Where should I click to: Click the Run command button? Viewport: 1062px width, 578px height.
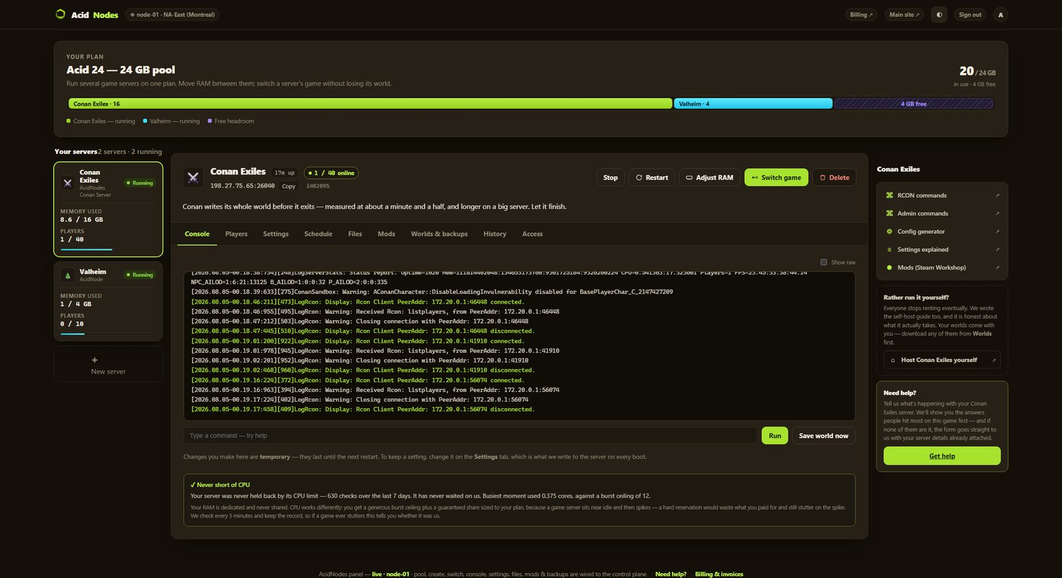(x=775, y=435)
